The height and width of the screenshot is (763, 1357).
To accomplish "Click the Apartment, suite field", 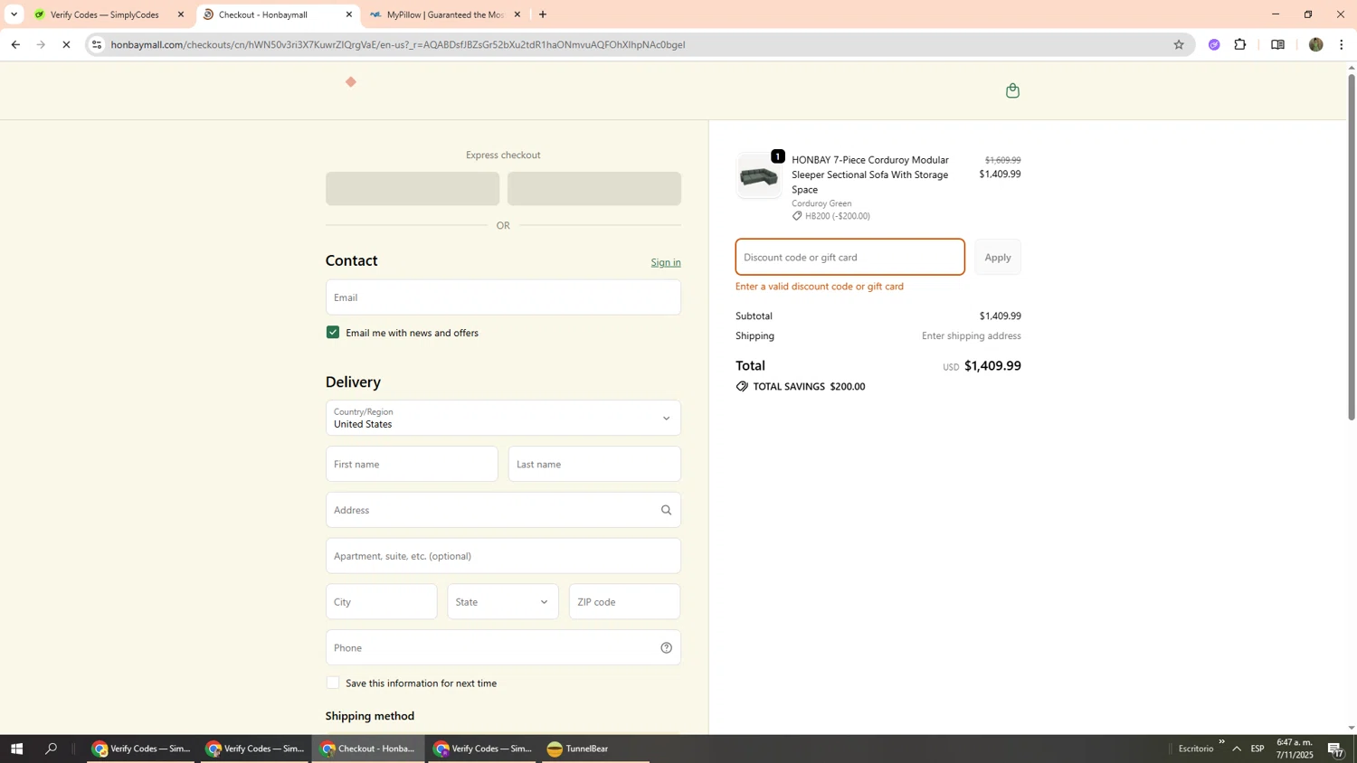I will tap(503, 556).
